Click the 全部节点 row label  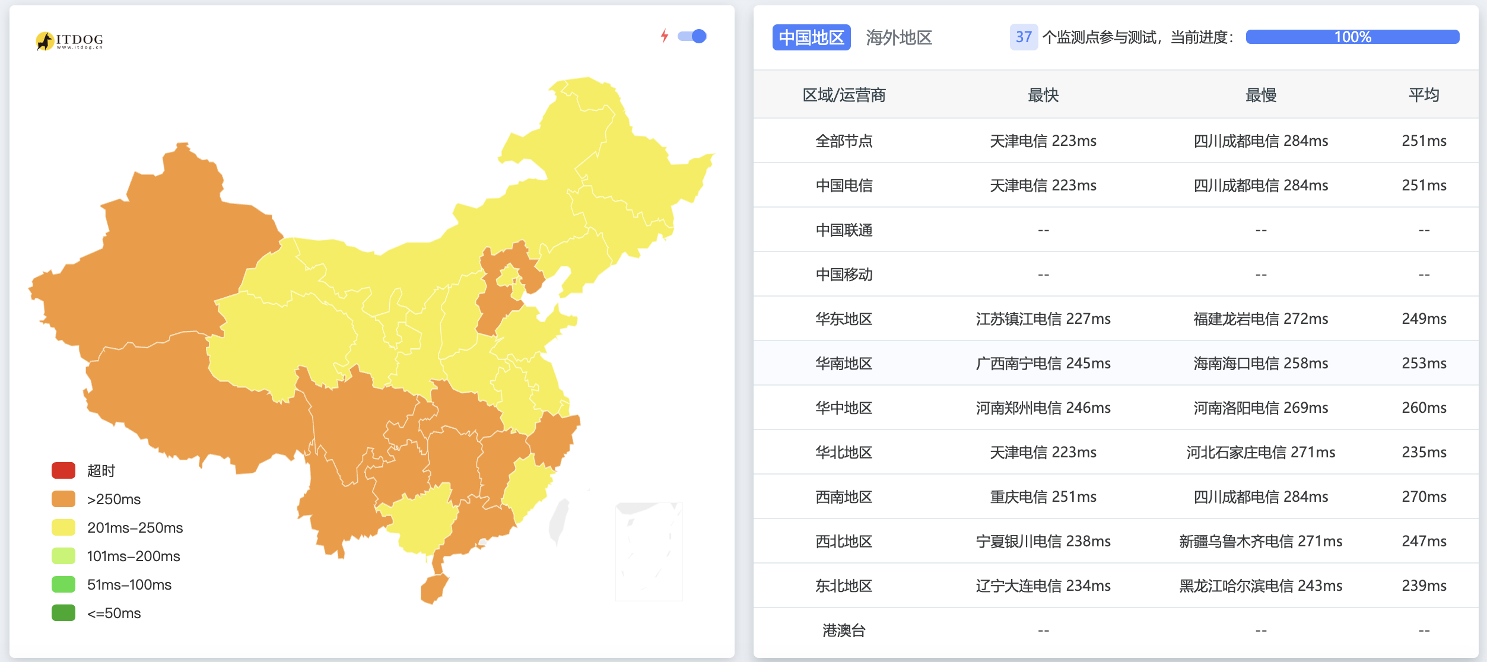point(844,141)
